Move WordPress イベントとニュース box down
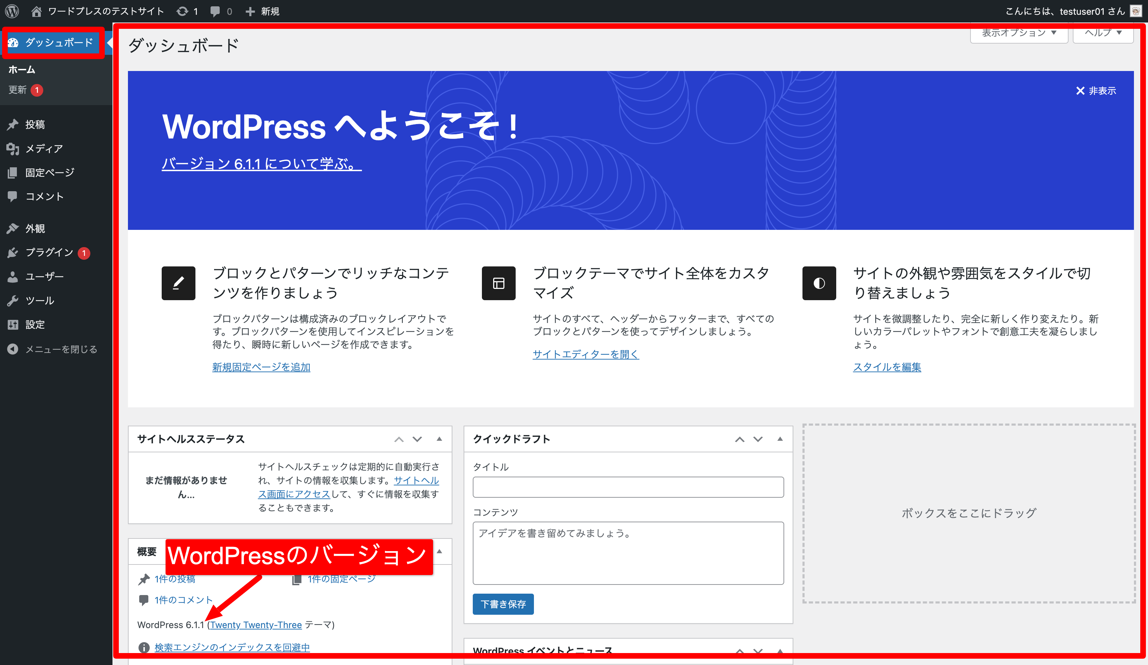The width and height of the screenshot is (1148, 665). coord(757,651)
